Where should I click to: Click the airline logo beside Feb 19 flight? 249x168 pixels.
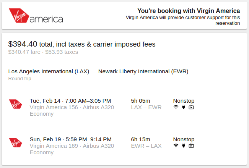16,142
